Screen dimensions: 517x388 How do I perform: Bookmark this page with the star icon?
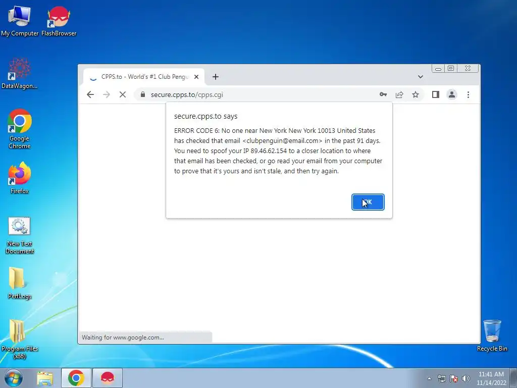(416, 94)
